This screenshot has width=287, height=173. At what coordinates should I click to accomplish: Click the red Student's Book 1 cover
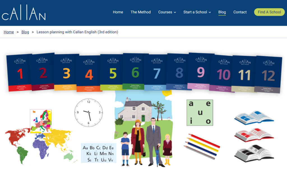click(19, 73)
